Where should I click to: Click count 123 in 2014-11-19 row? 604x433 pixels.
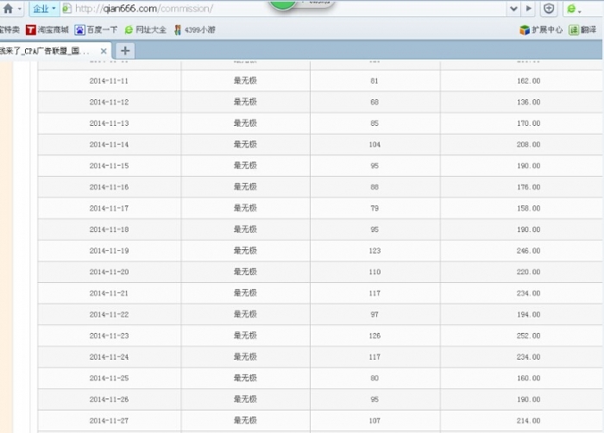pyautogui.click(x=374, y=251)
